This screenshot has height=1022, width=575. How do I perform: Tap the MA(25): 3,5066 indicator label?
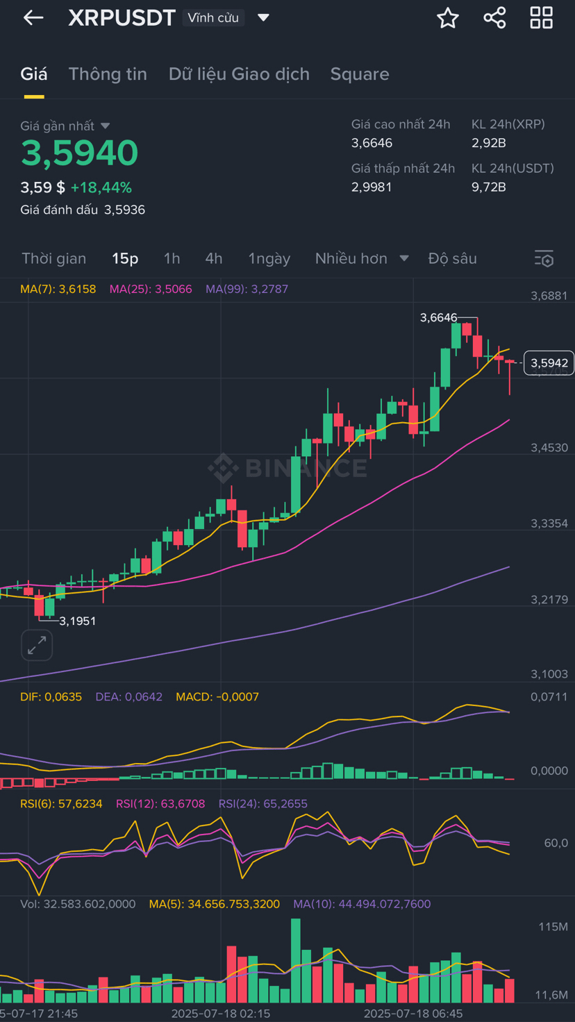pos(151,289)
